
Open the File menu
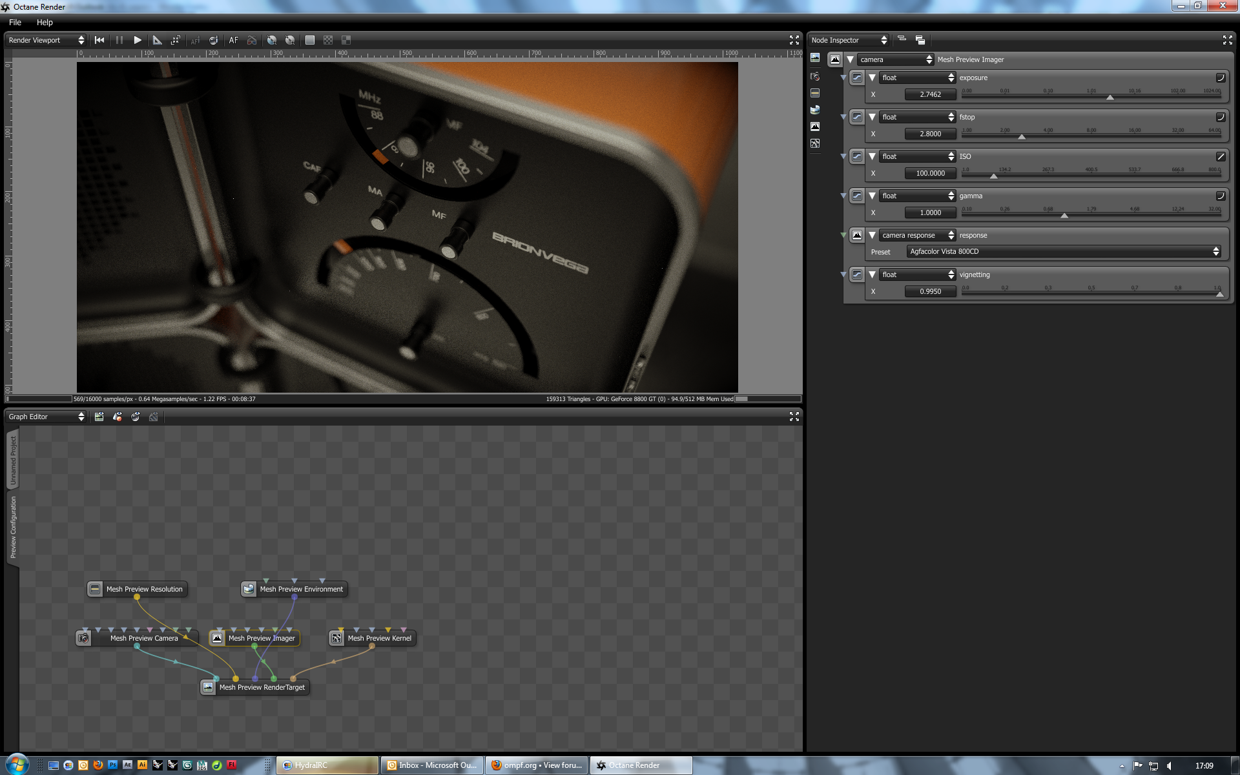(x=15, y=22)
